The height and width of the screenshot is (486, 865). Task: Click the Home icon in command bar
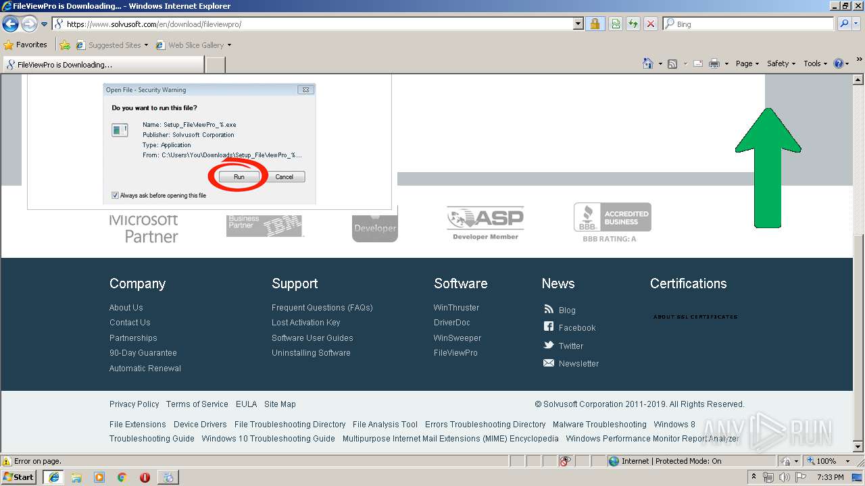pyautogui.click(x=648, y=63)
